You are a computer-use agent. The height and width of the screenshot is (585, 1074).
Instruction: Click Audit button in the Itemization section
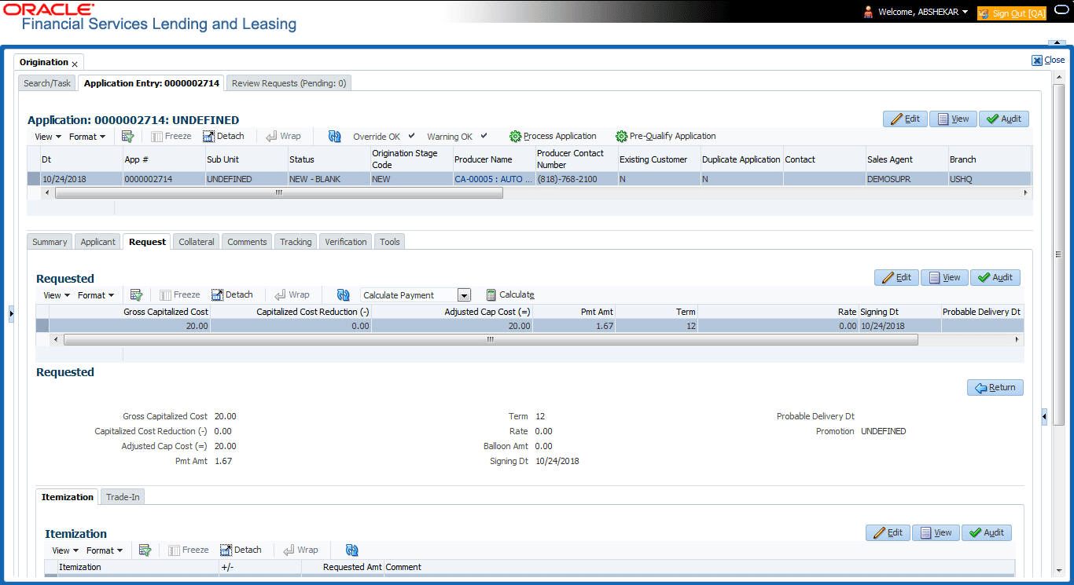tap(987, 532)
